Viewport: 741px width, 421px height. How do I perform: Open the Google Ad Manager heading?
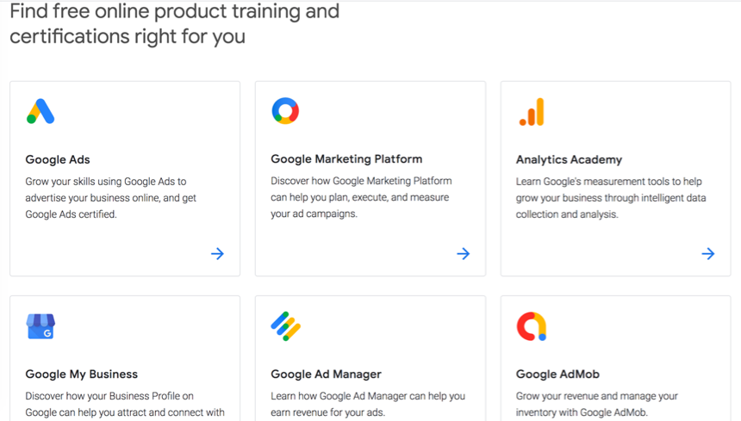click(326, 375)
